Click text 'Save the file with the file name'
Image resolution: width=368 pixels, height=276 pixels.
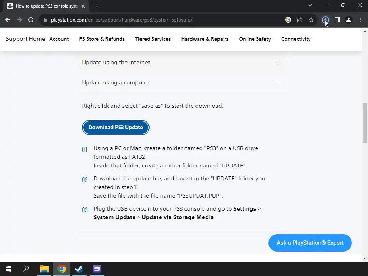134,196
